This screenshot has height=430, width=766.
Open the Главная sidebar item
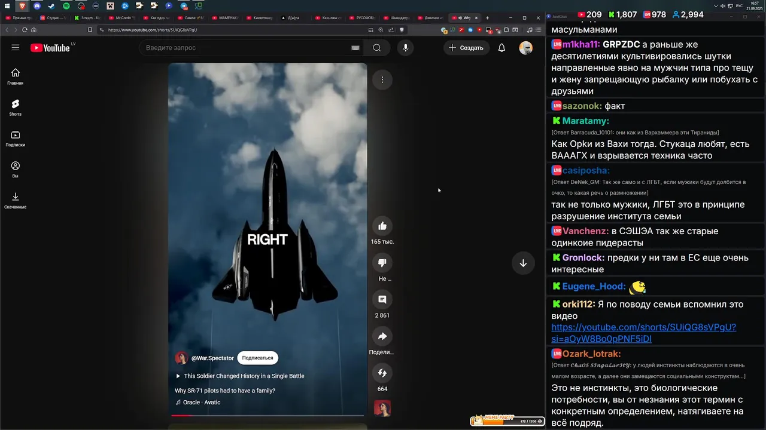click(x=16, y=76)
